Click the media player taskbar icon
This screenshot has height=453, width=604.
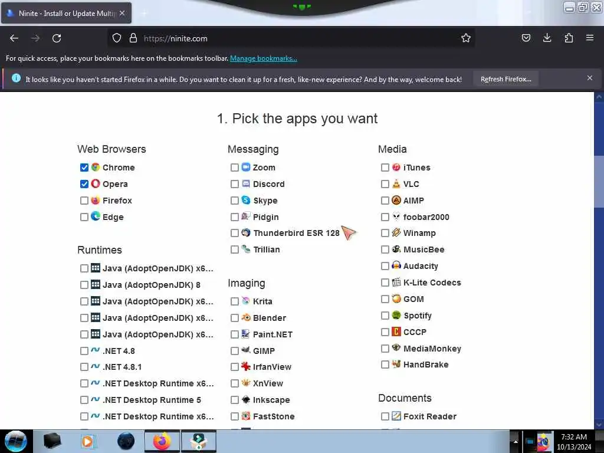[87, 441]
